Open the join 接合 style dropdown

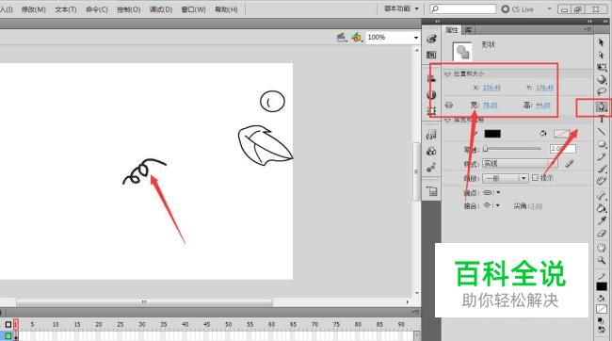(491, 205)
